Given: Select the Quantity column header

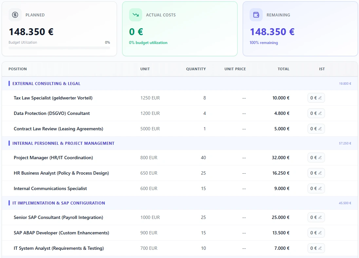Looking at the screenshot, I should 196,69.
